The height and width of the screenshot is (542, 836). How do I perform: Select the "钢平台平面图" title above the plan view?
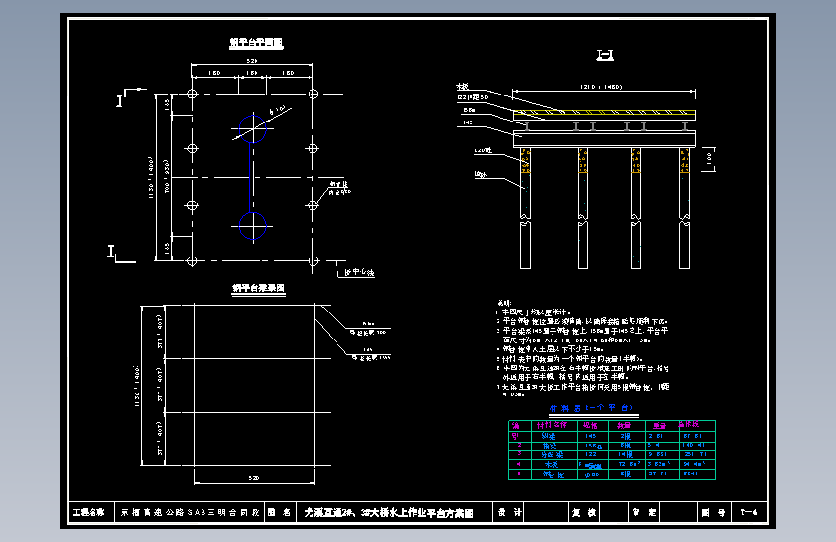tap(256, 42)
